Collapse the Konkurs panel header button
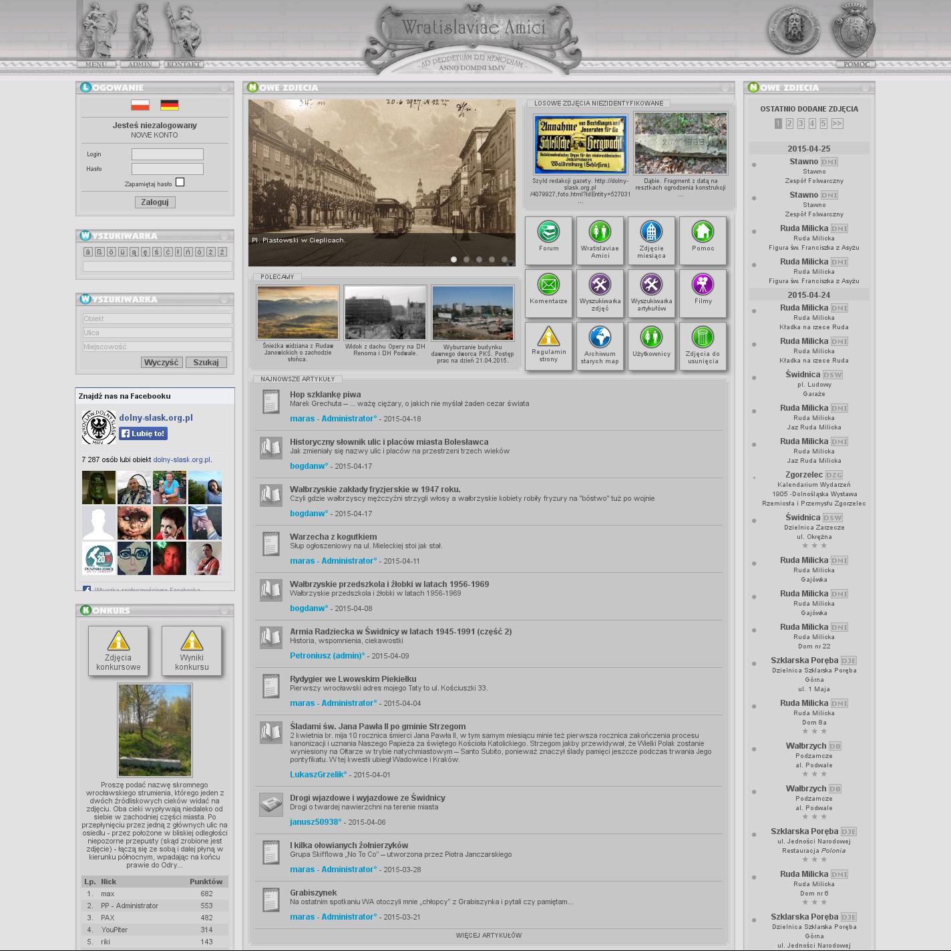 coord(225,610)
